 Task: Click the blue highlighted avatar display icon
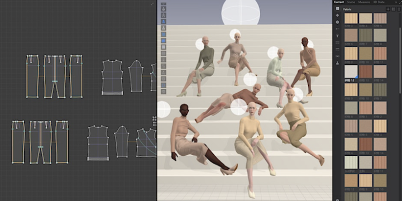point(163,22)
